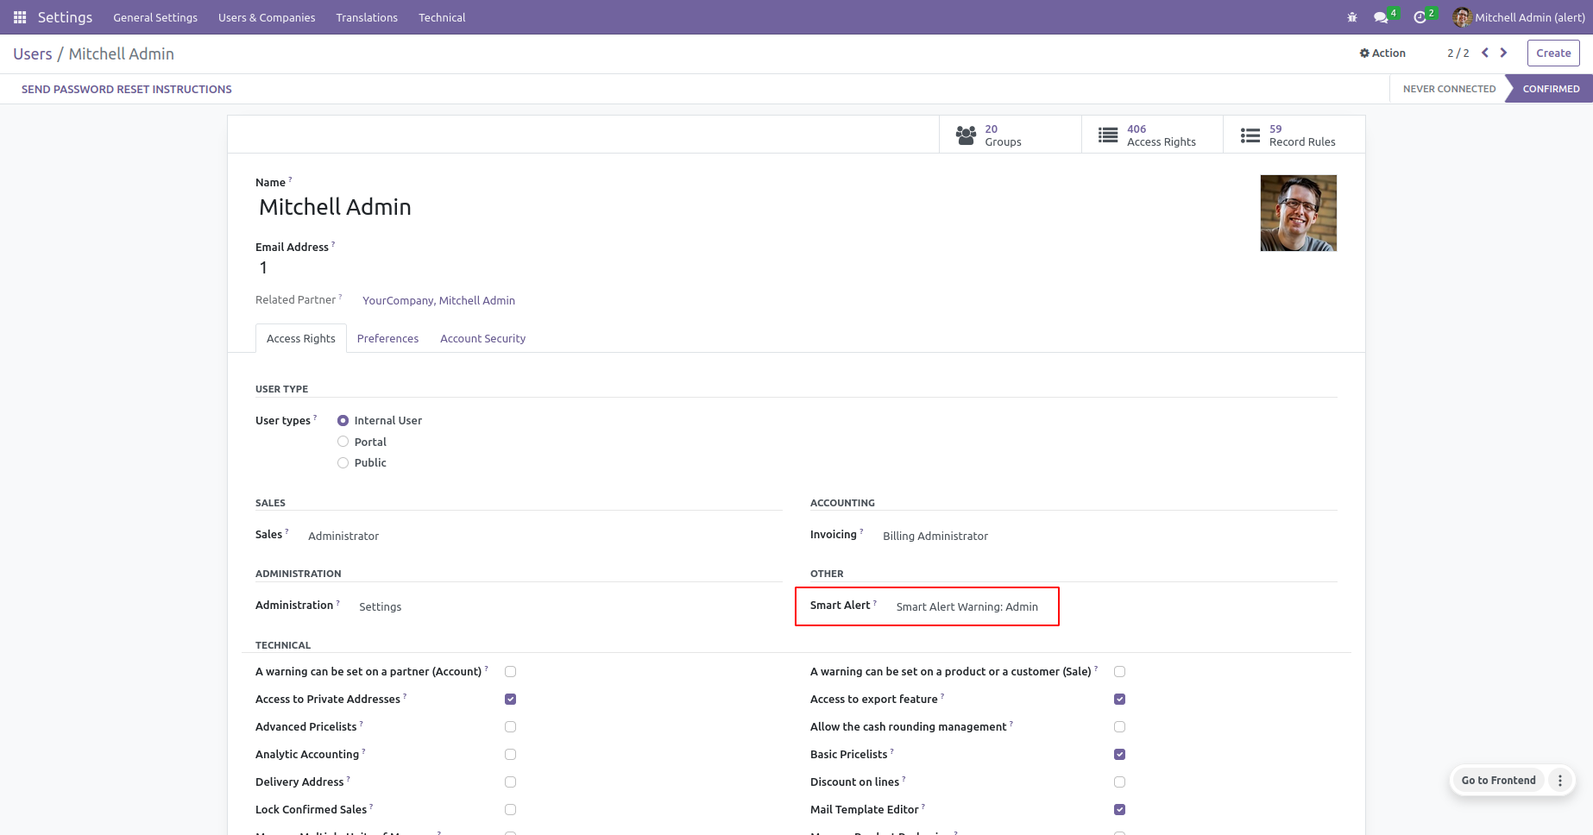Image resolution: width=1593 pixels, height=835 pixels.
Task: Enable the Advanced Pricelists checkbox
Action: (x=511, y=727)
